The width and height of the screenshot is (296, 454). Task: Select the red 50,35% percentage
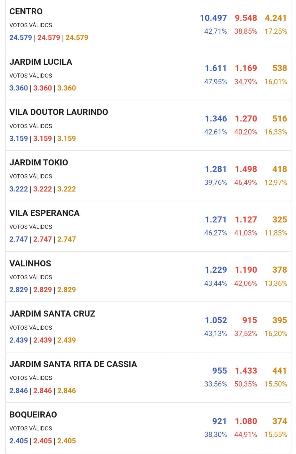246,384
